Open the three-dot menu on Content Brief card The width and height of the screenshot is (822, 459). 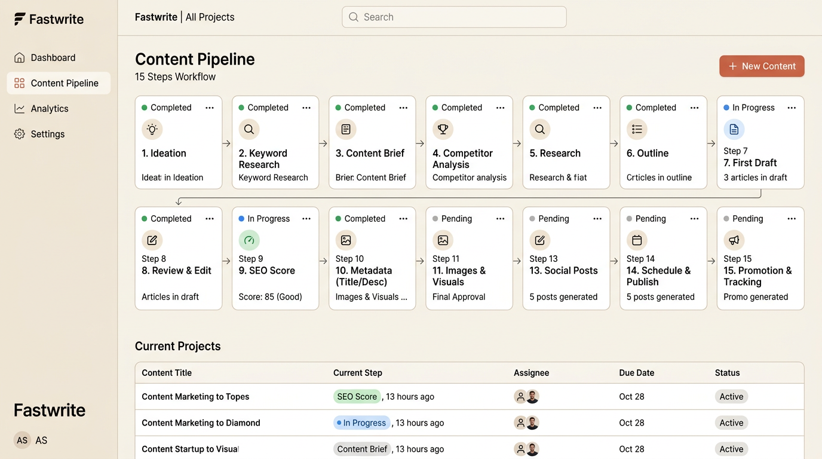point(403,108)
